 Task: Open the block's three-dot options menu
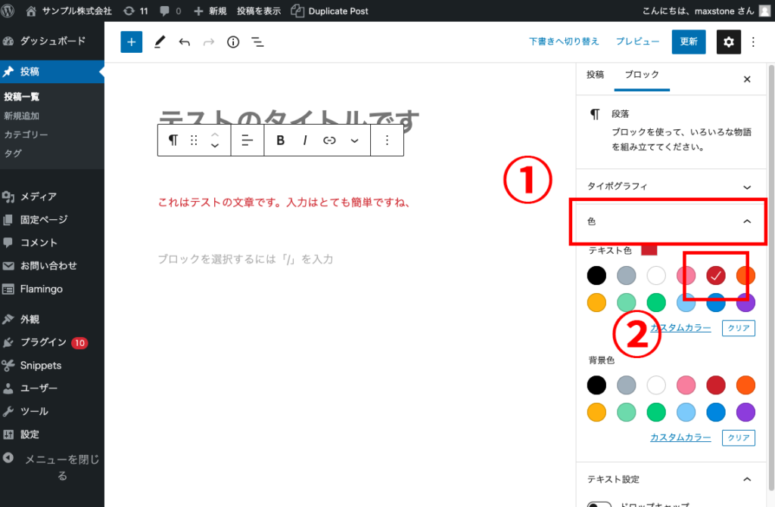coord(387,140)
